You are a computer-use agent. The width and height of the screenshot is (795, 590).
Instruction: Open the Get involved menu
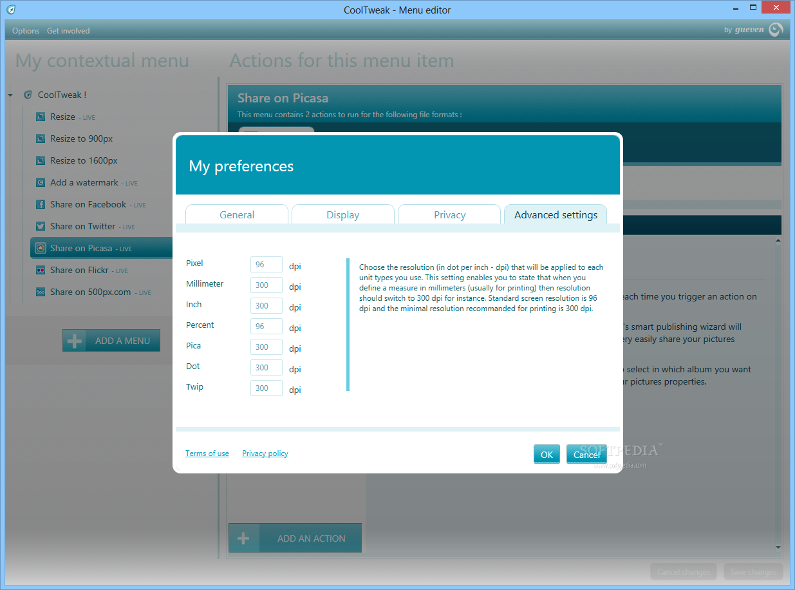click(68, 30)
